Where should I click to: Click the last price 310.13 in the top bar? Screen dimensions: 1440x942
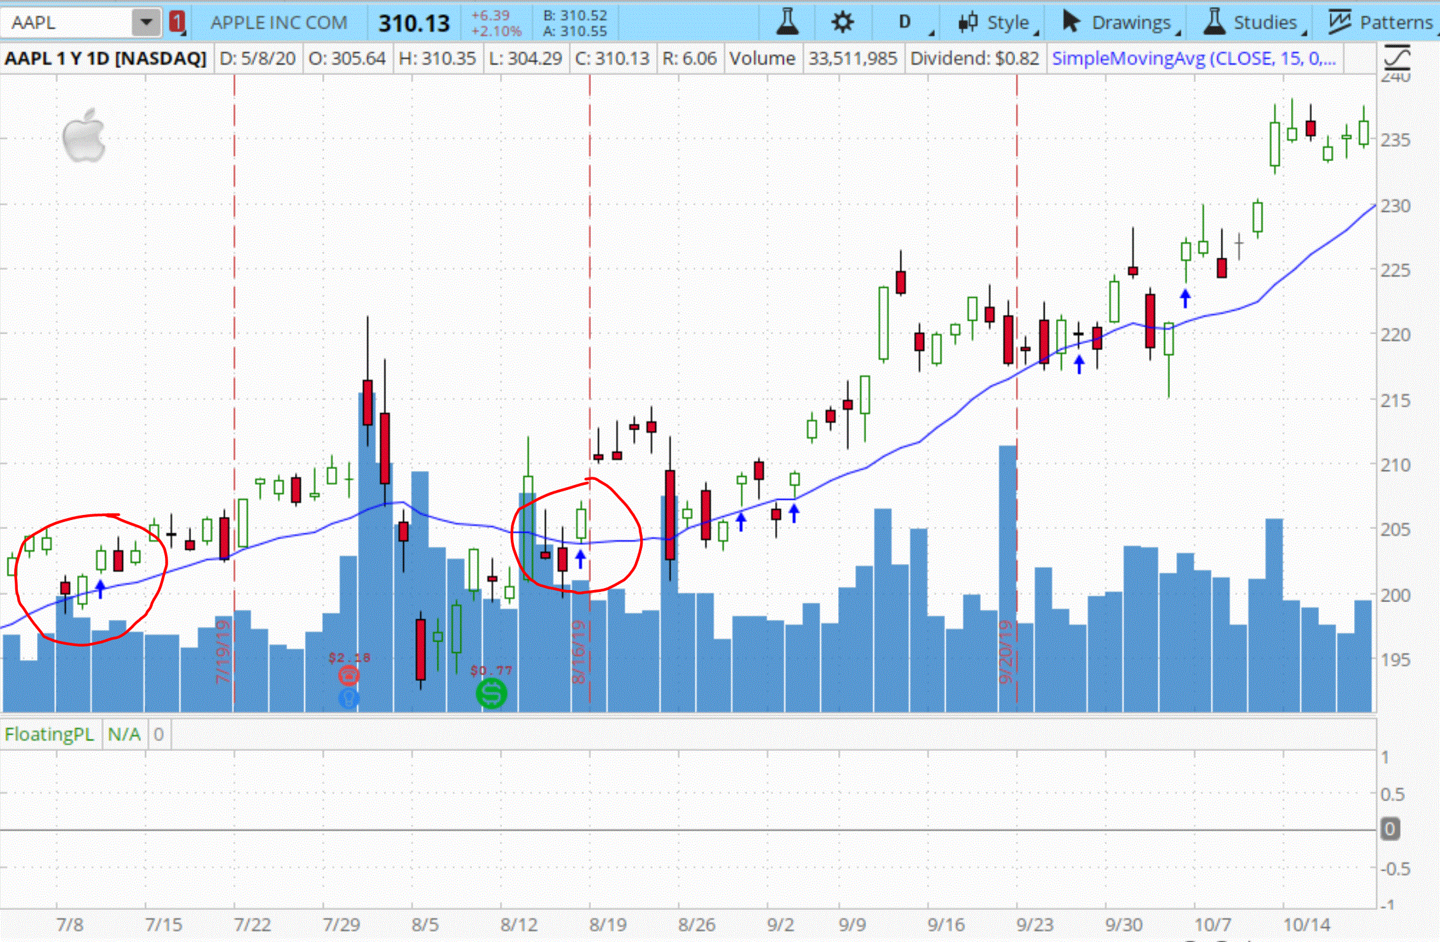coord(414,24)
